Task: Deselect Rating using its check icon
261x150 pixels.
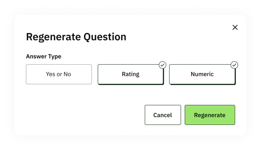Action: point(163,65)
